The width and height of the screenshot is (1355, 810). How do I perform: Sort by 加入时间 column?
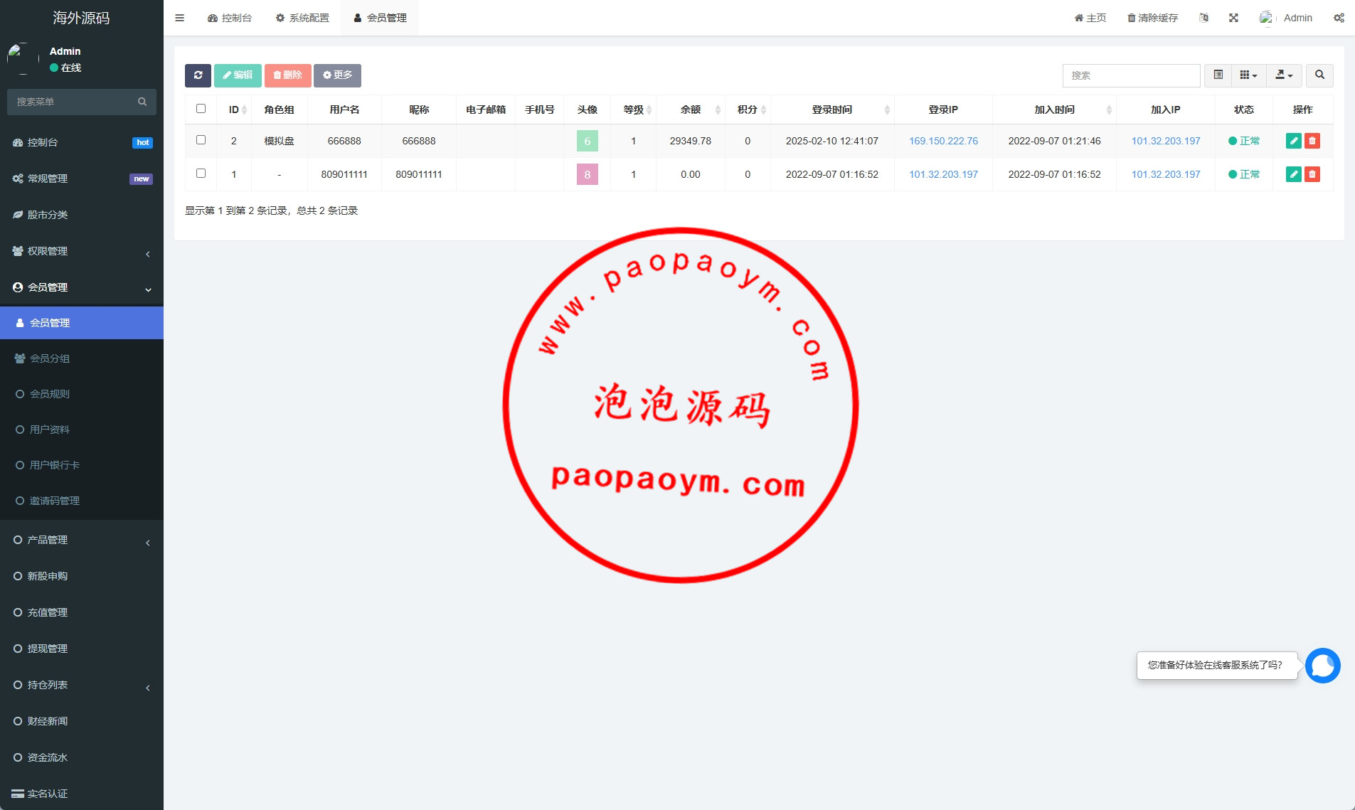coord(1055,110)
